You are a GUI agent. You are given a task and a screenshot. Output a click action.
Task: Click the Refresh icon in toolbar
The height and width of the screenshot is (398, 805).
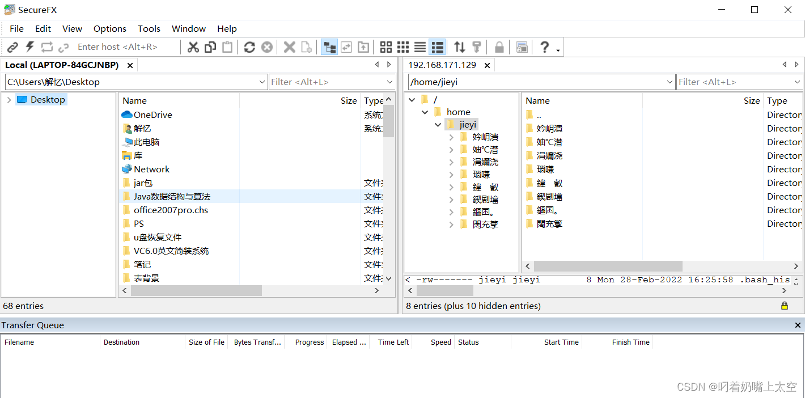pyautogui.click(x=249, y=47)
